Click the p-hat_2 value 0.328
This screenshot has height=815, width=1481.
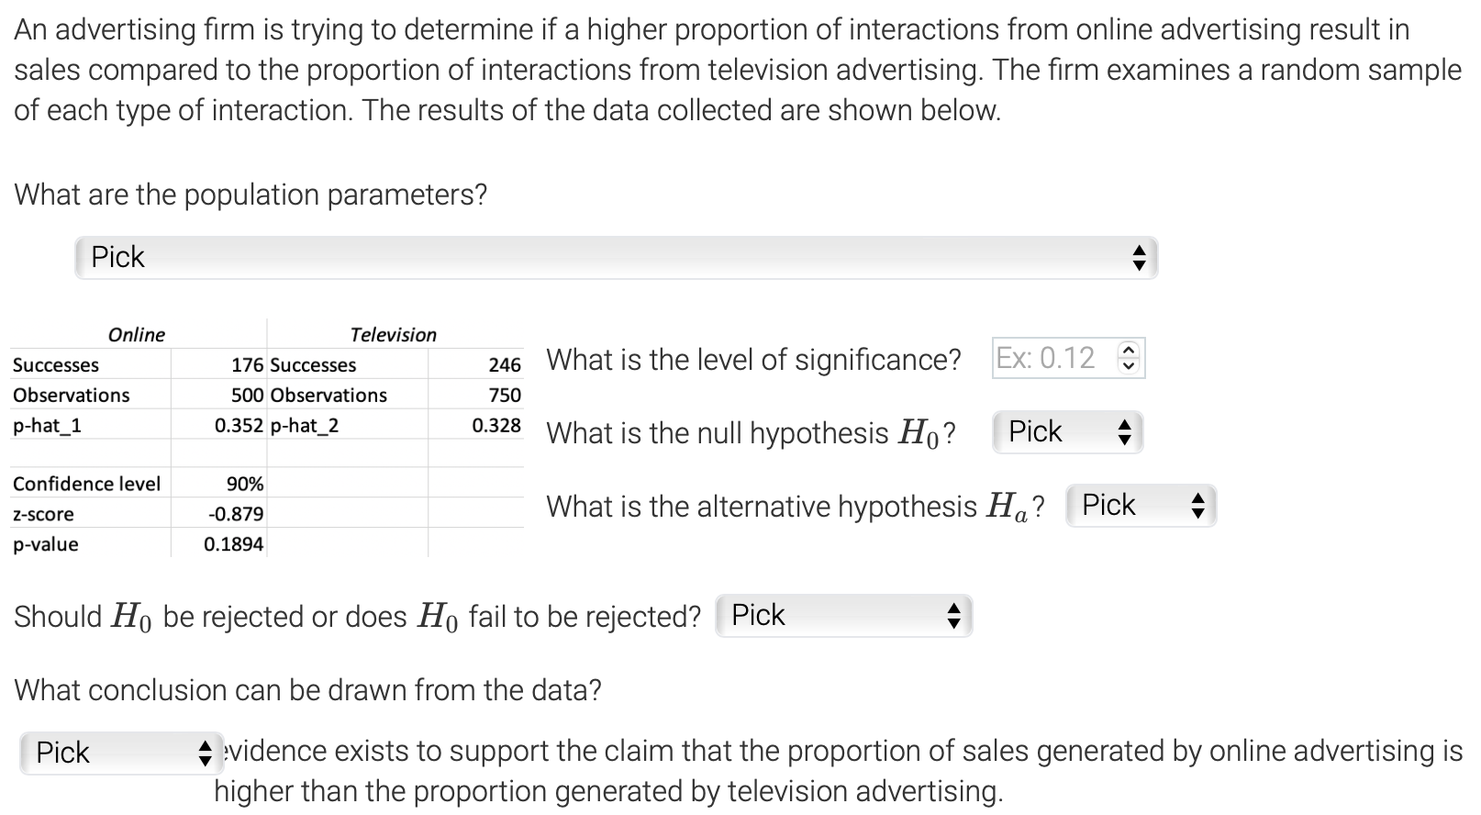click(496, 426)
